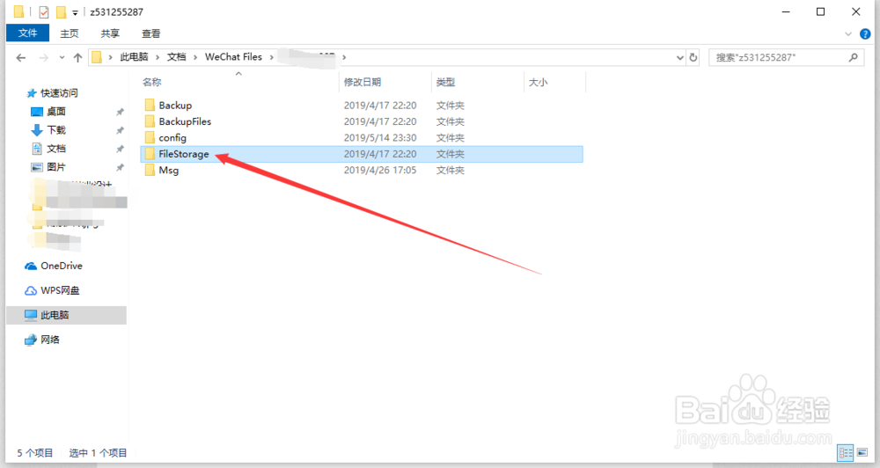
Task: Click the BackupFiles folder icon
Action: (150, 121)
